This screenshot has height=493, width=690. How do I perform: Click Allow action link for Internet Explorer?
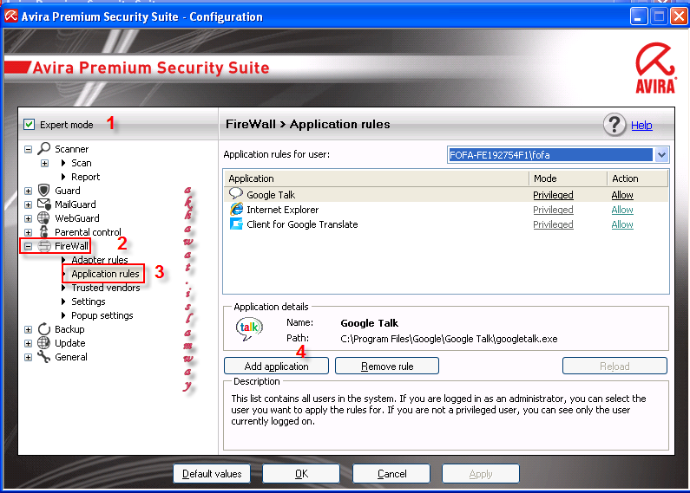coord(622,210)
